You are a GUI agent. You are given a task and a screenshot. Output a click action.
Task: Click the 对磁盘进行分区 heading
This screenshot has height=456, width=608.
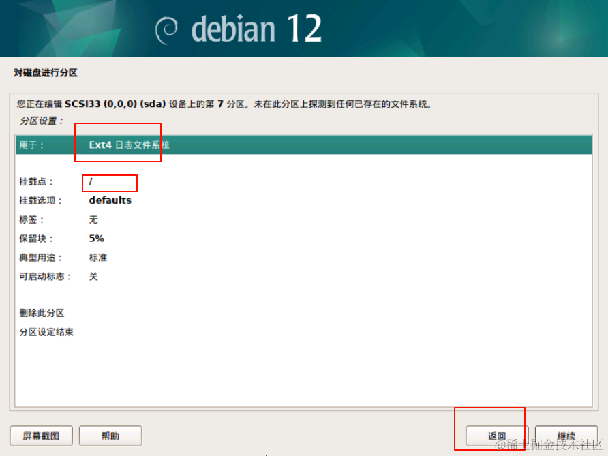[46, 72]
